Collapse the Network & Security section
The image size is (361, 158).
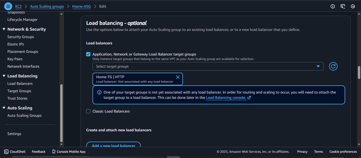(x=4, y=29)
